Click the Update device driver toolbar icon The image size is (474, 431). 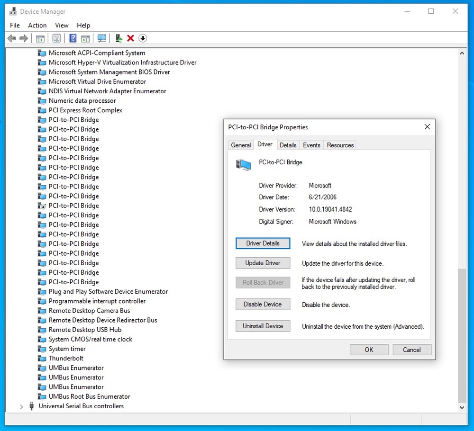click(x=119, y=38)
